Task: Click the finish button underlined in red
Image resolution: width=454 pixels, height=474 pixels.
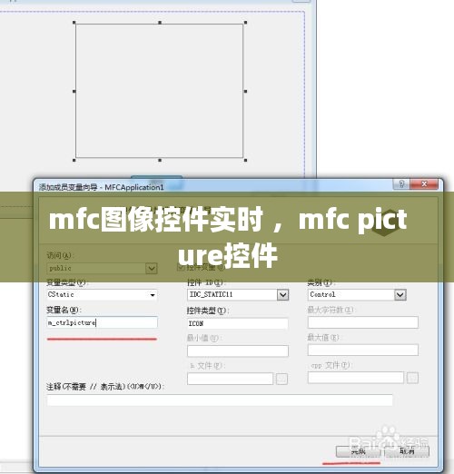Action: [x=358, y=451]
